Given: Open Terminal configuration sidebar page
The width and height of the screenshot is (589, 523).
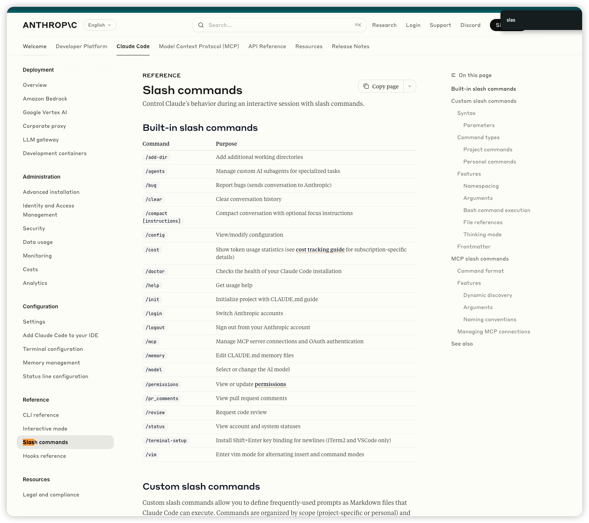Looking at the screenshot, I should tap(53, 349).
